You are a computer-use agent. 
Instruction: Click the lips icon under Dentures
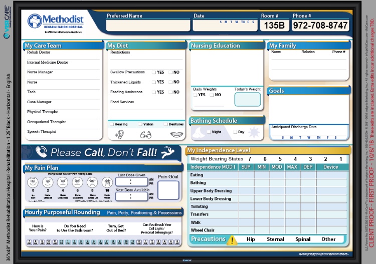[x=175, y=134]
